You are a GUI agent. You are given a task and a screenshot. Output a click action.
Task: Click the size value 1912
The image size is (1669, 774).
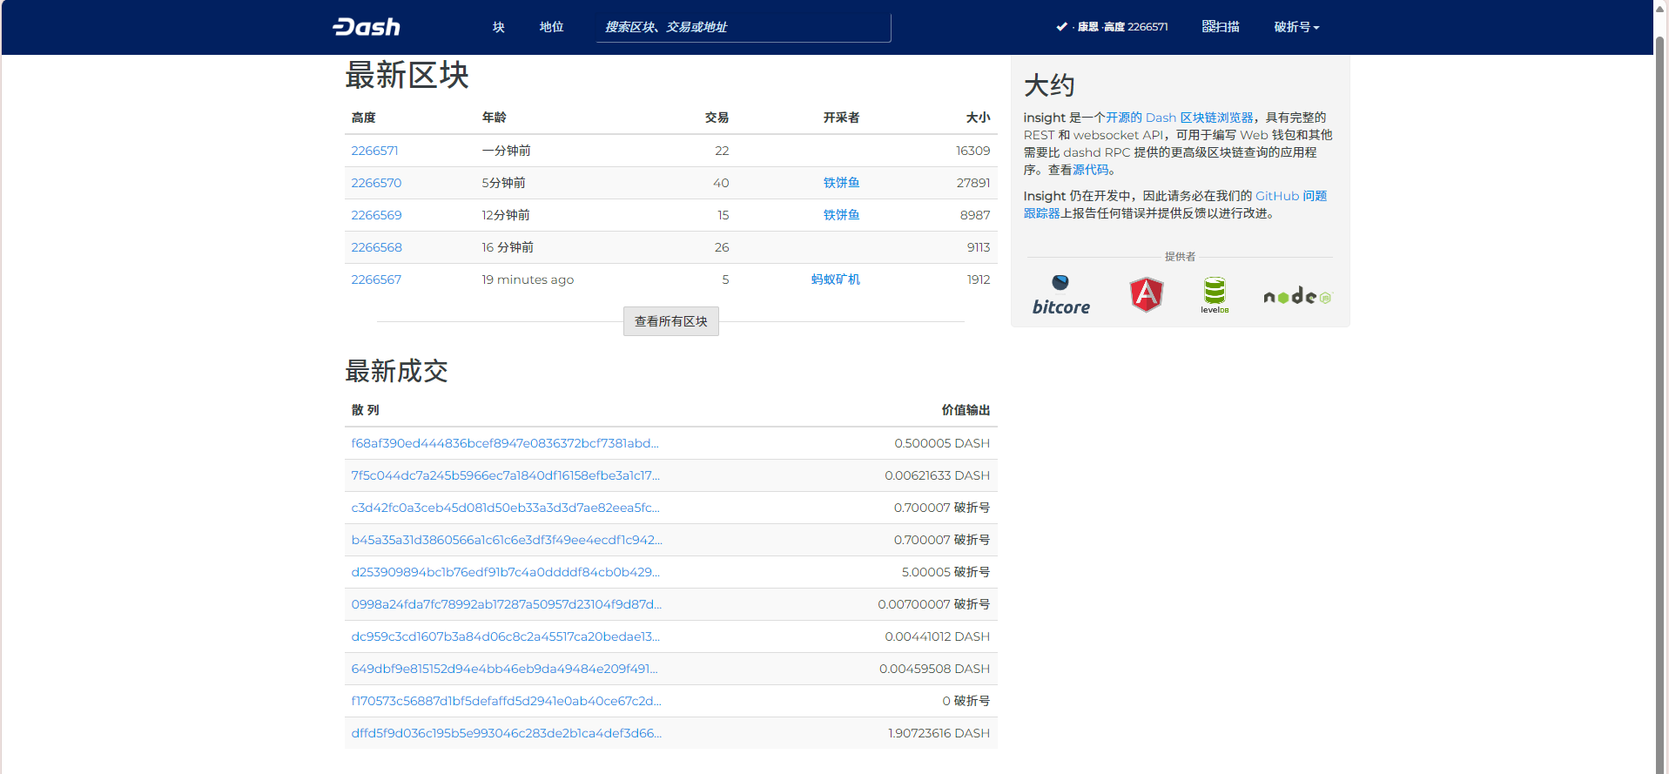979,279
